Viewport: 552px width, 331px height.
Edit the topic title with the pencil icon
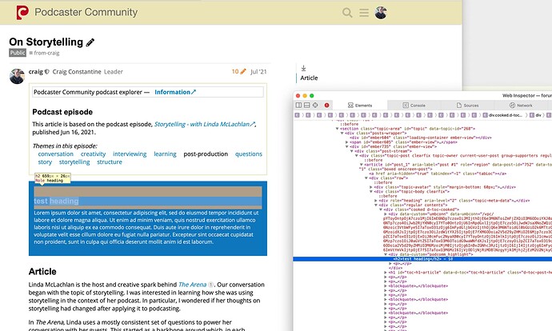[90, 42]
